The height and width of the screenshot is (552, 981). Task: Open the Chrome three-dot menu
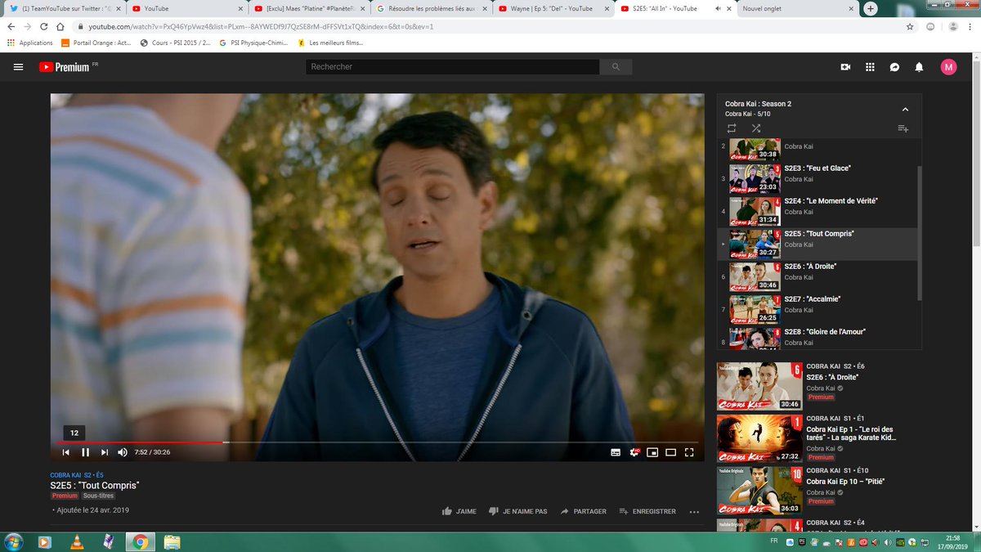pyautogui.click(x=969, y=26)
